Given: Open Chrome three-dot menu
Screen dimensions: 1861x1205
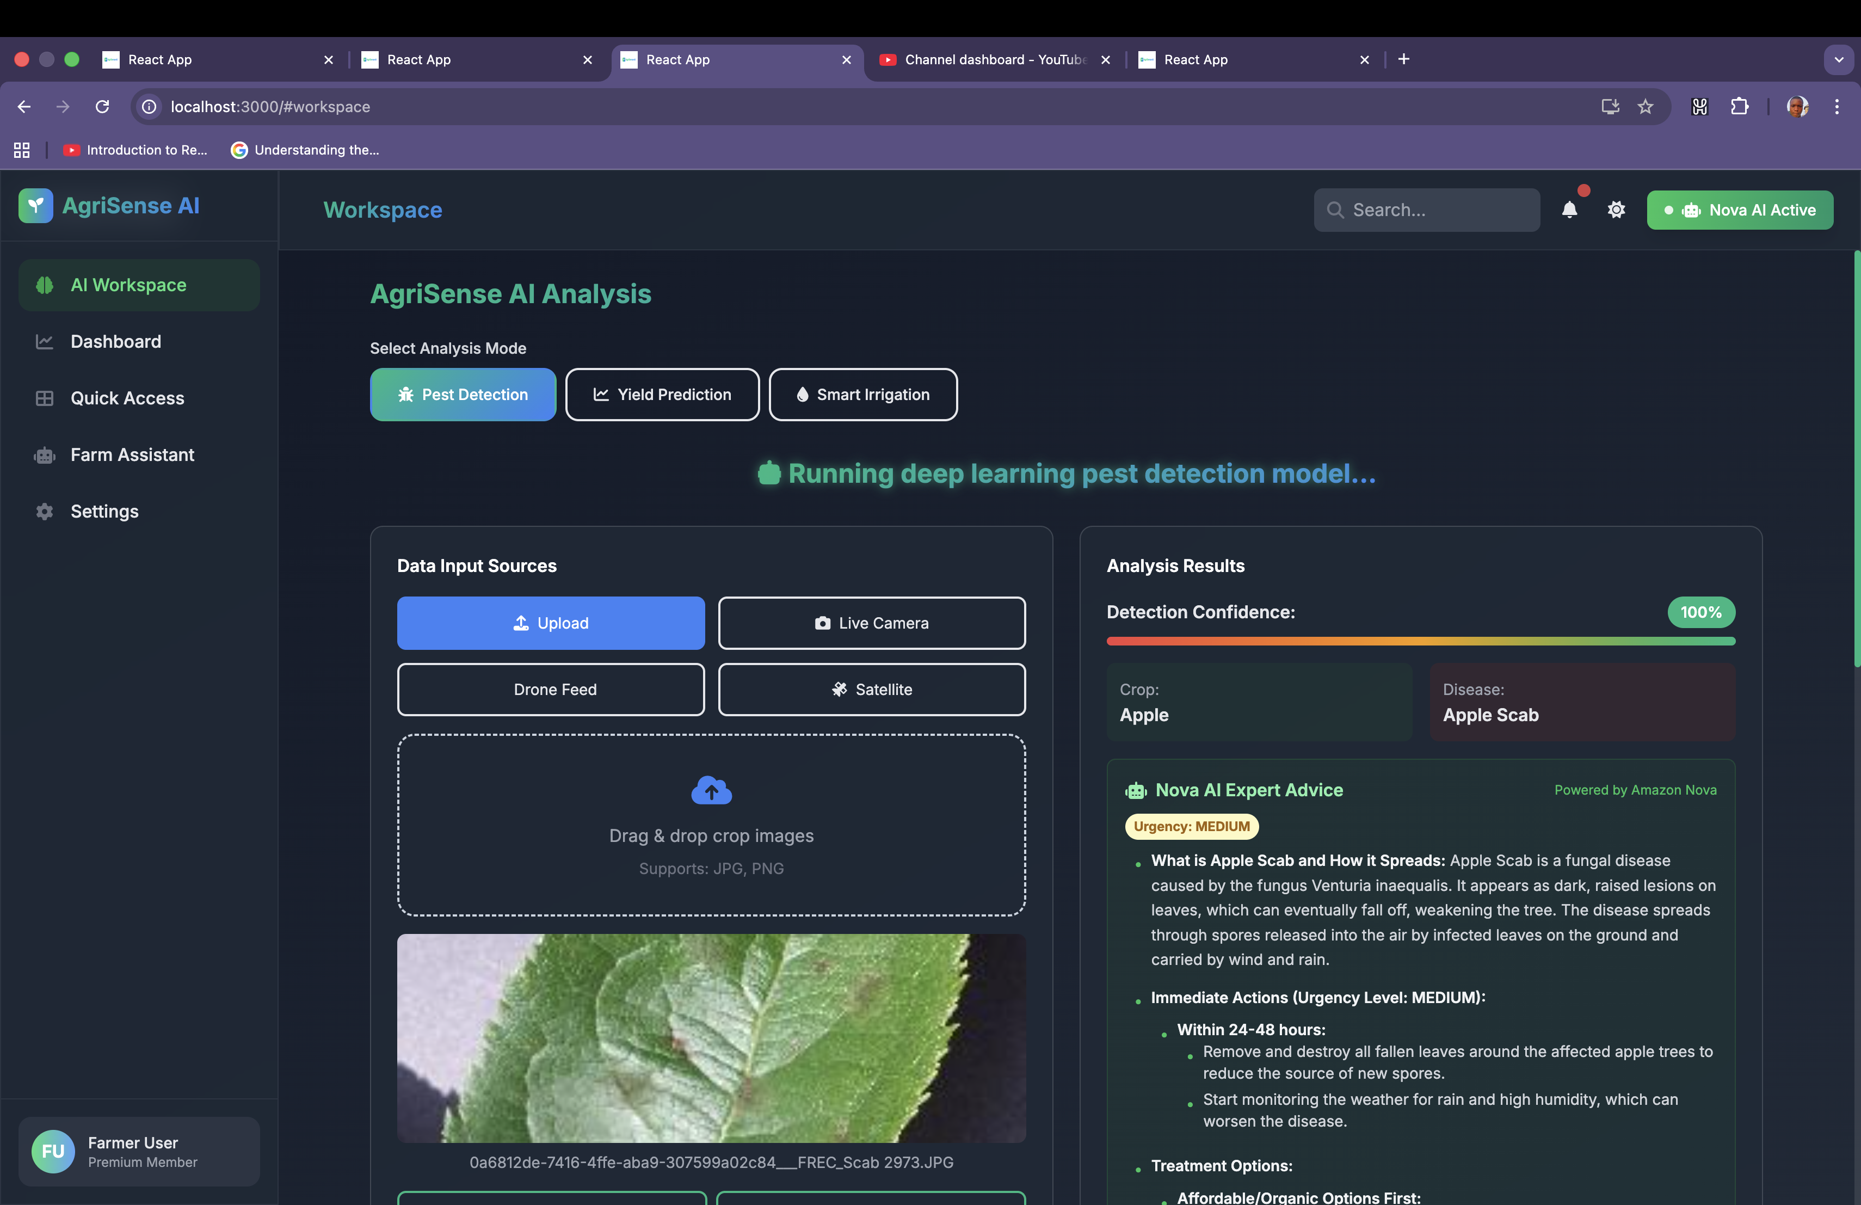Looking at the screenshot, I should pos(1837,106).
